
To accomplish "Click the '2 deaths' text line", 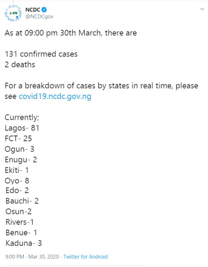I will click(20, 65).
